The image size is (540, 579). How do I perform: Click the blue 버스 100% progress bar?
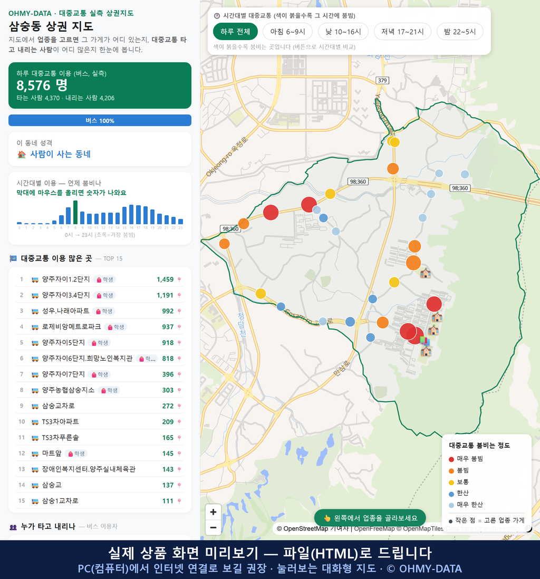tap(100, 121)
